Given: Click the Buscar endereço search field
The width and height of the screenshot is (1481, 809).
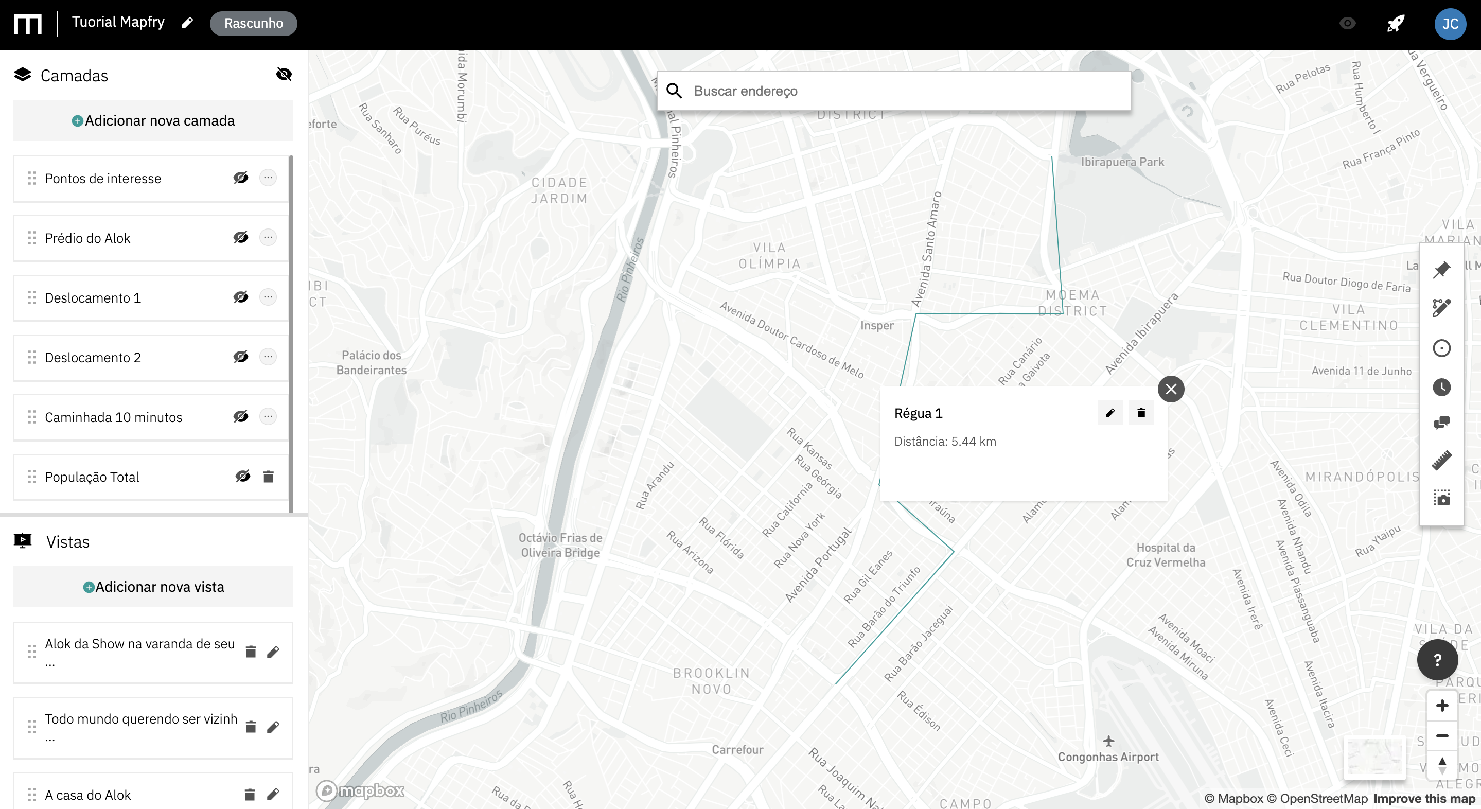Looking at the screenshot, I should tap(894, 91).
